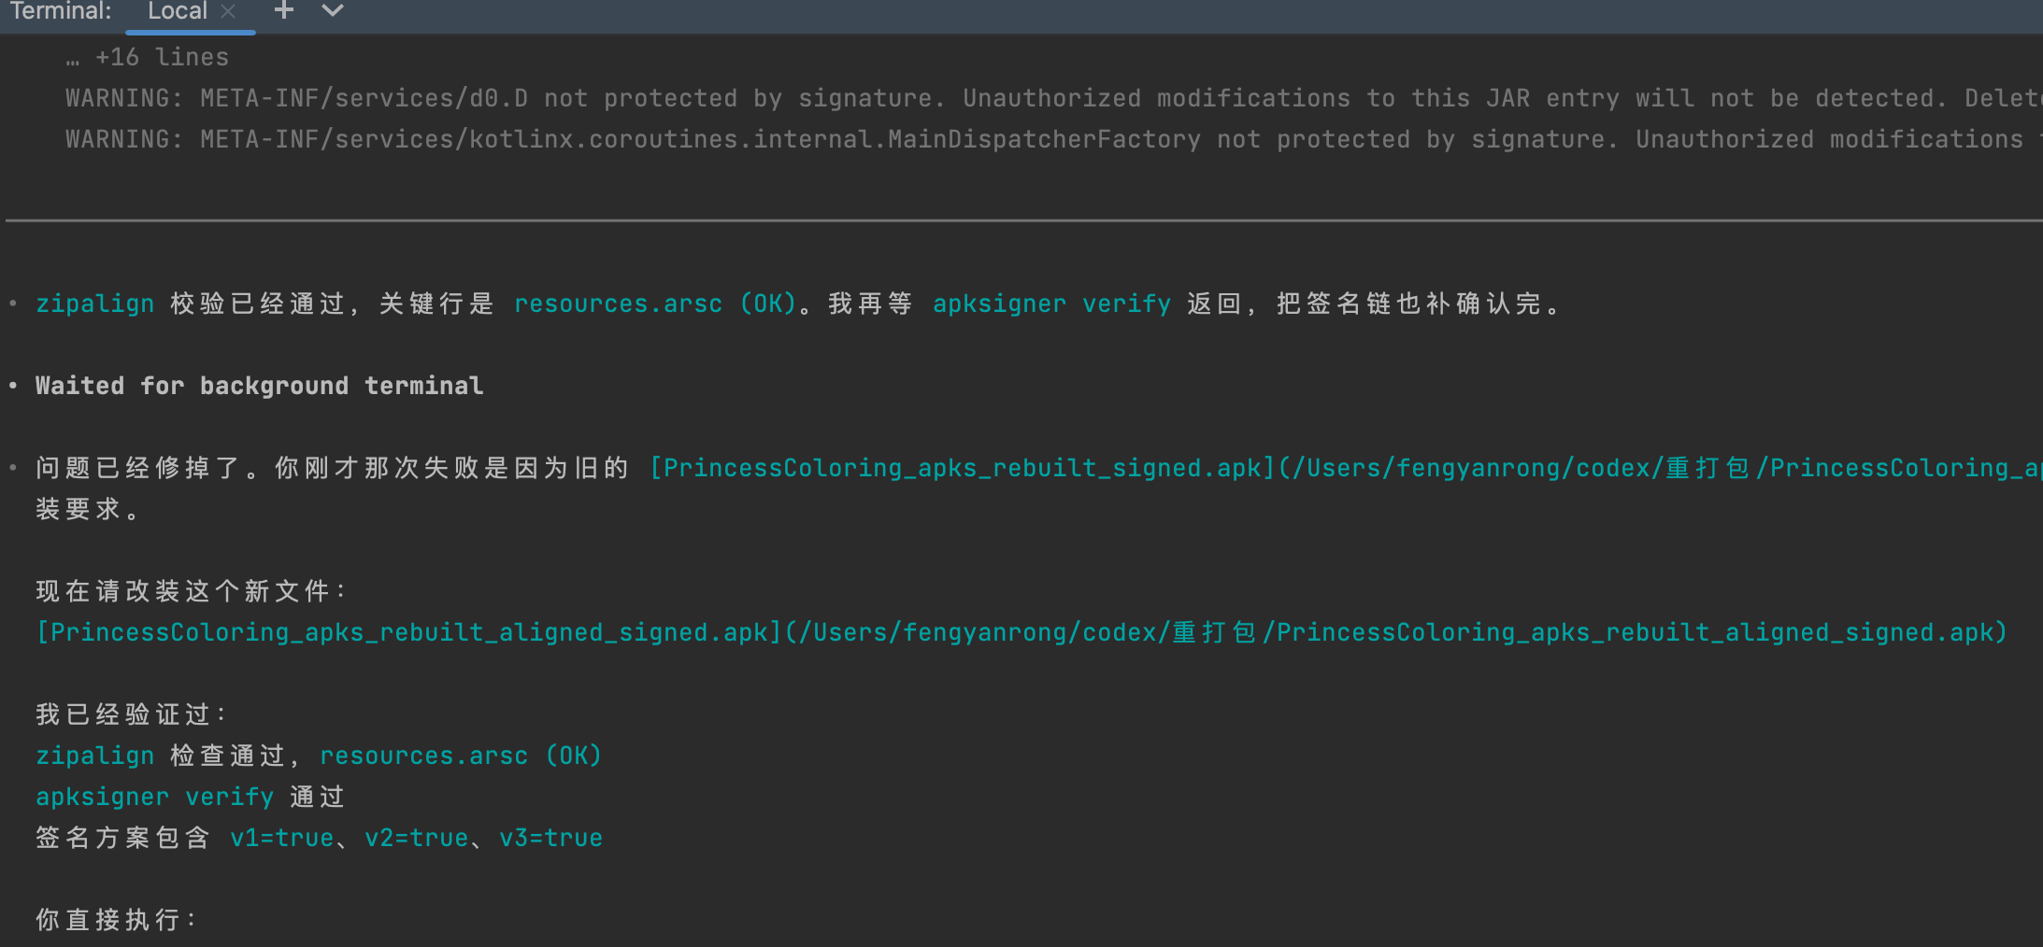The image size is (2043, 947).
Task: Click v3=true in the signature schemes line
Action: (x=550, y=838)
